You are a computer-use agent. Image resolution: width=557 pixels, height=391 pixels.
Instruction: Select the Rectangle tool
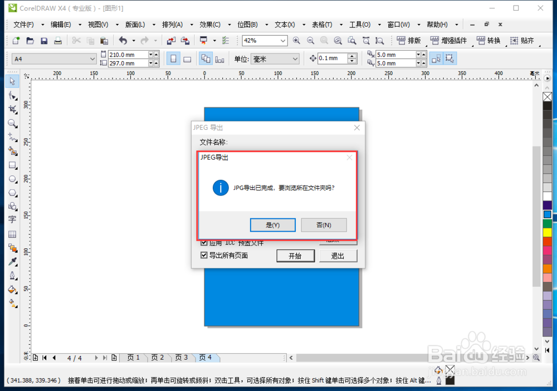click(12, 165)
